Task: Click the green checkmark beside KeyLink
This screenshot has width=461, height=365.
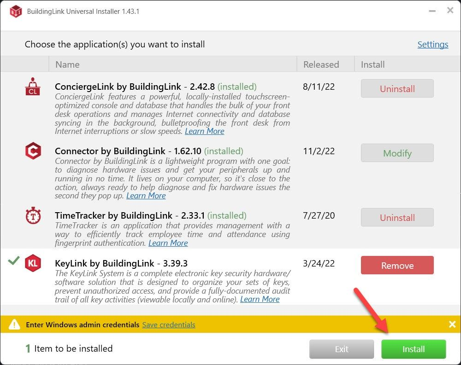Action: (x=13, y=260)
